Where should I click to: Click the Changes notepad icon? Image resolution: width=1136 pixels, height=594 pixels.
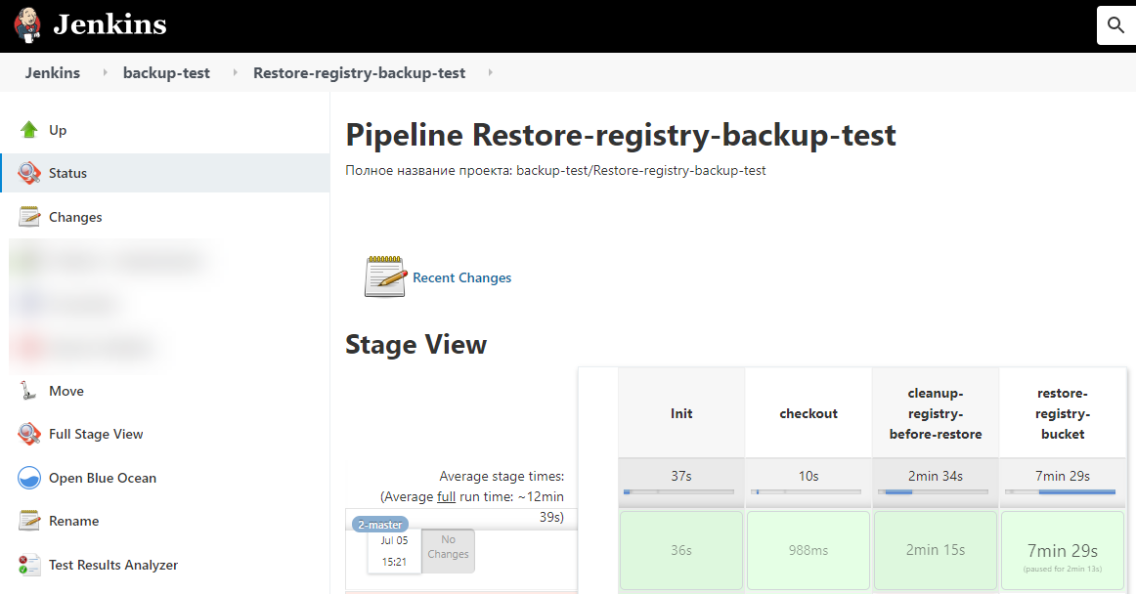pyautogui.click(x=29, y=217)
